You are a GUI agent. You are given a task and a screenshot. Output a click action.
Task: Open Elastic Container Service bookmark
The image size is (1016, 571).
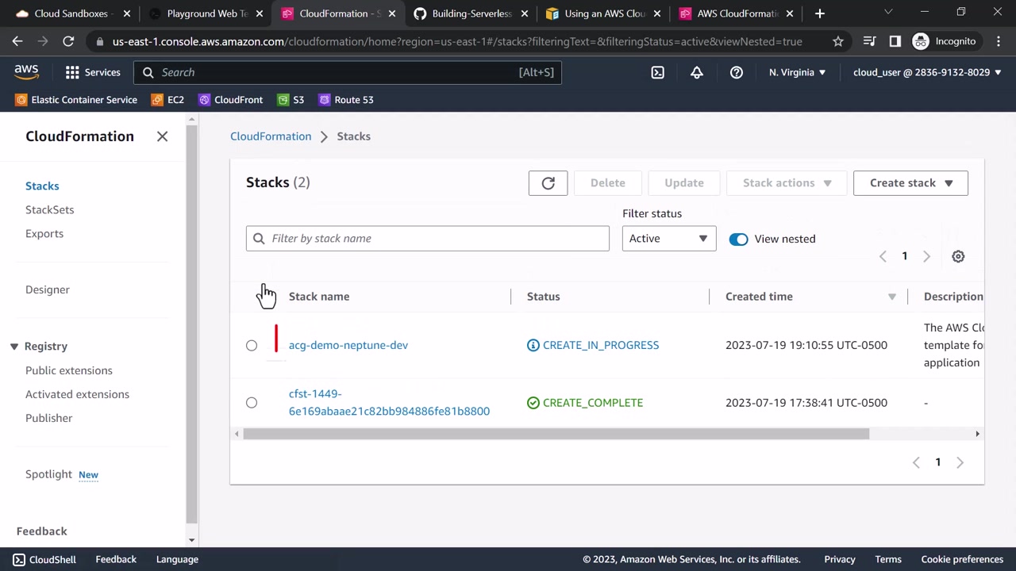click(x=76, y=100)
